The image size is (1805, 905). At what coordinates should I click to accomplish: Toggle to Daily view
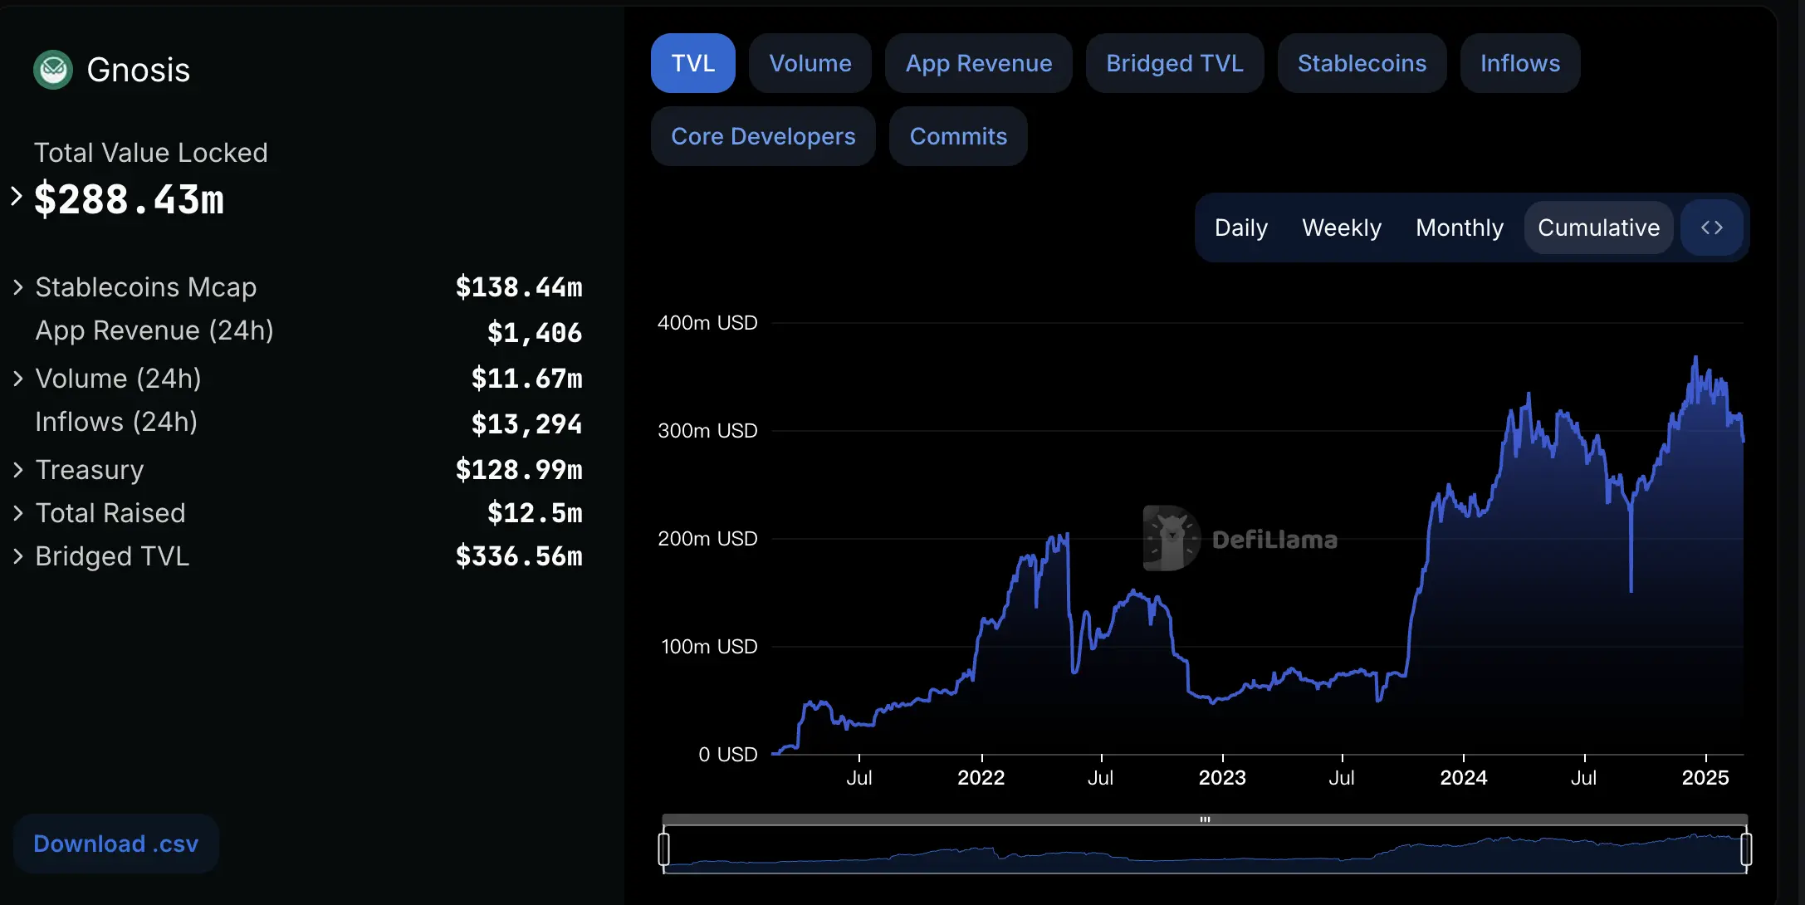pyautogui.click(x=1240, y=227)
